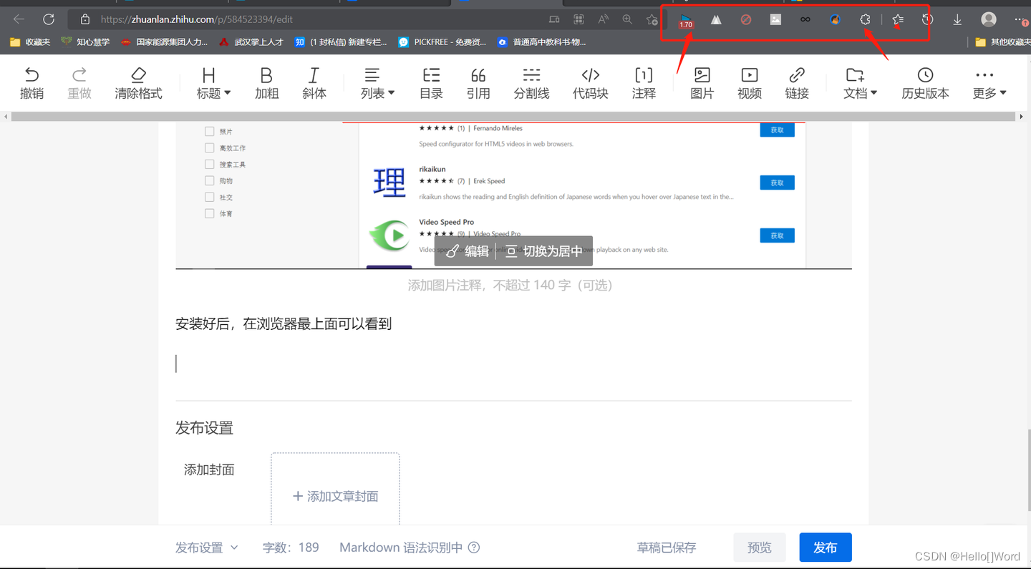Insert a hyperlink using 链接
Viewport: 1031px width, 569px height.
797,83
